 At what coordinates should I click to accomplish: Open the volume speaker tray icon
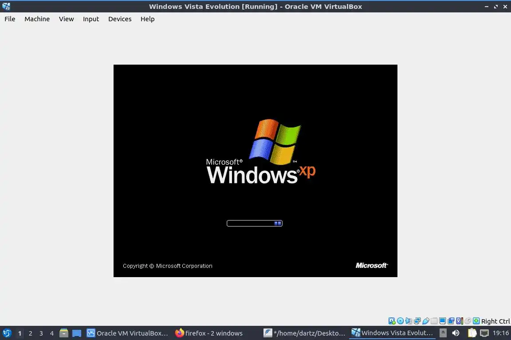456,333
